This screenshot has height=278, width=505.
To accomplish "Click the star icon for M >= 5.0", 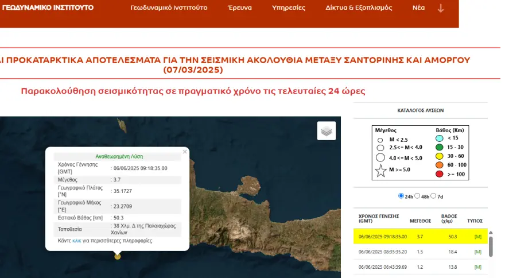I will click(x=380, y=170).
